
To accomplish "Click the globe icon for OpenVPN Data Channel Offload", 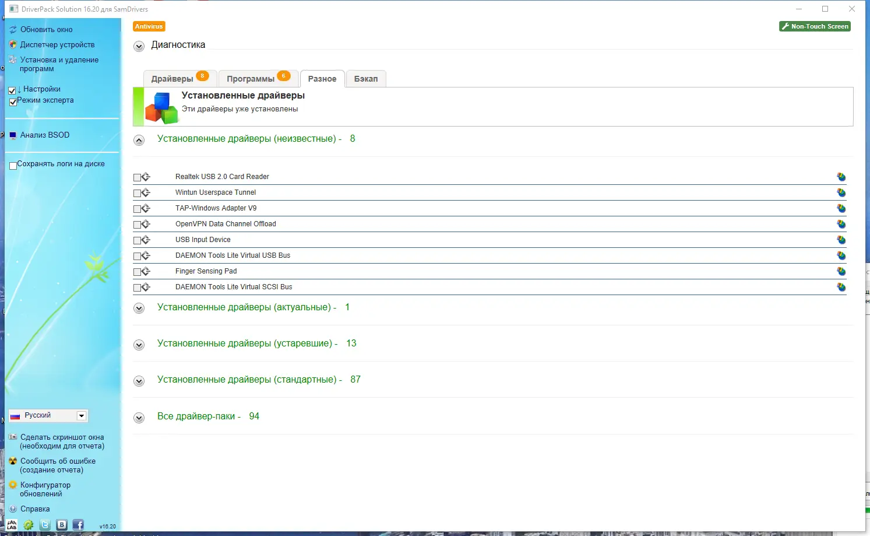I will tap(841, 224).
